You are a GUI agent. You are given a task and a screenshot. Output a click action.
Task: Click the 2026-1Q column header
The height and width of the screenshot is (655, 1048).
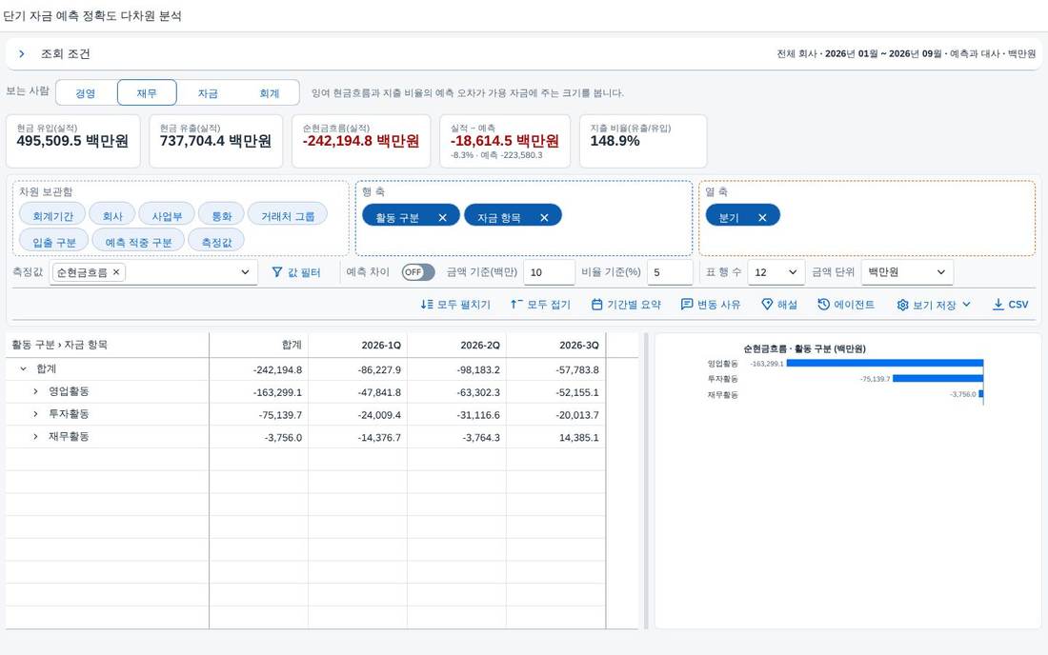point(357,346)
